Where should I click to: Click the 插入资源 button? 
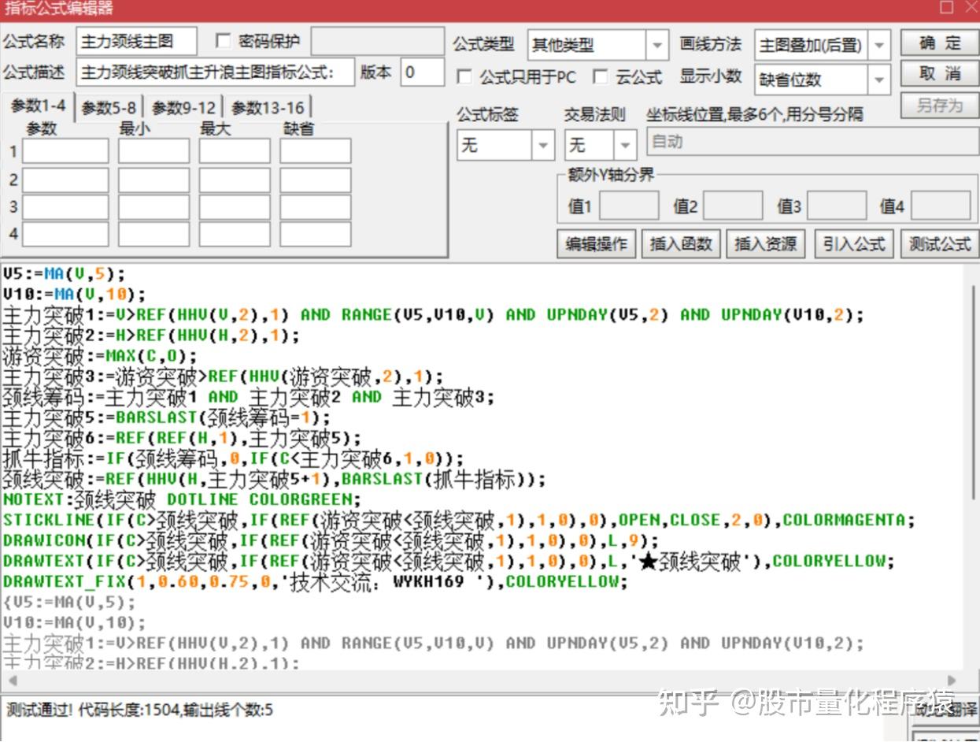pos(765,244)
